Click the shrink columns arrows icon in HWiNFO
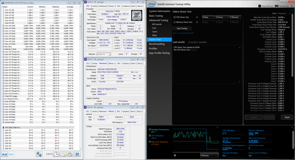The image size is (295, 160). click(11, 154)
